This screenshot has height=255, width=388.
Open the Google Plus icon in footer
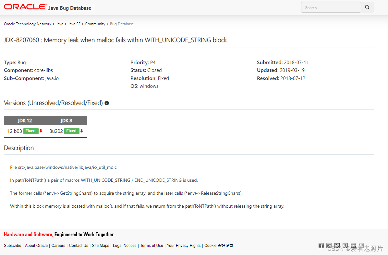tap(345, 246)
